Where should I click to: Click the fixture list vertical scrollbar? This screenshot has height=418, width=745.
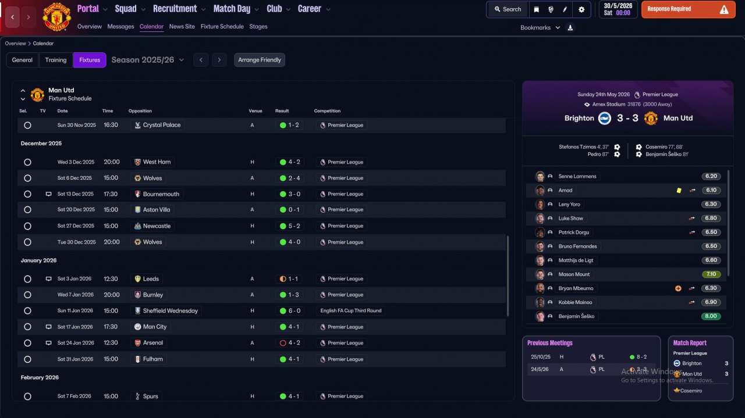[x=508, y=276]
